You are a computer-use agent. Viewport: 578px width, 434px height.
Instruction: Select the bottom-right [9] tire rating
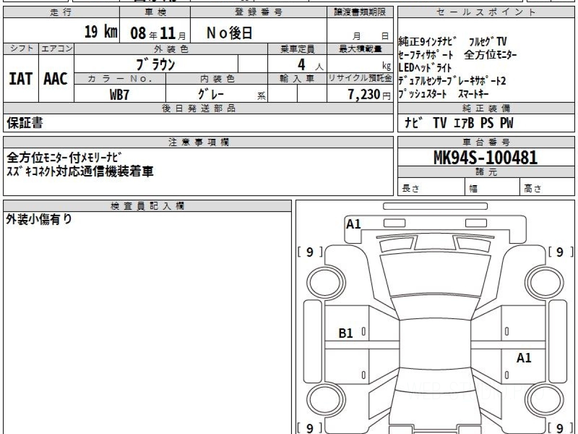click(560, 427)
